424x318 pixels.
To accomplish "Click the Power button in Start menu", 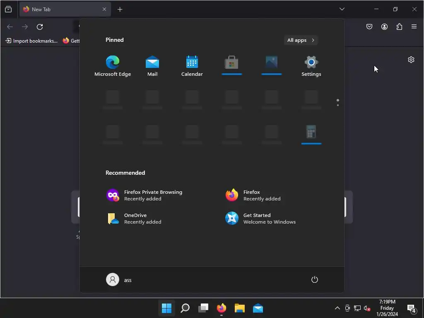I will (315, 279).
